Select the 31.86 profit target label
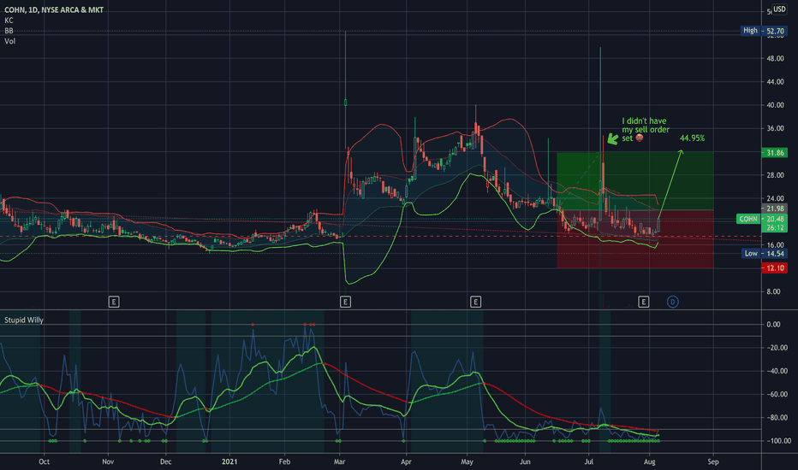The image size is (798, 470). click(x=775, y=152)
